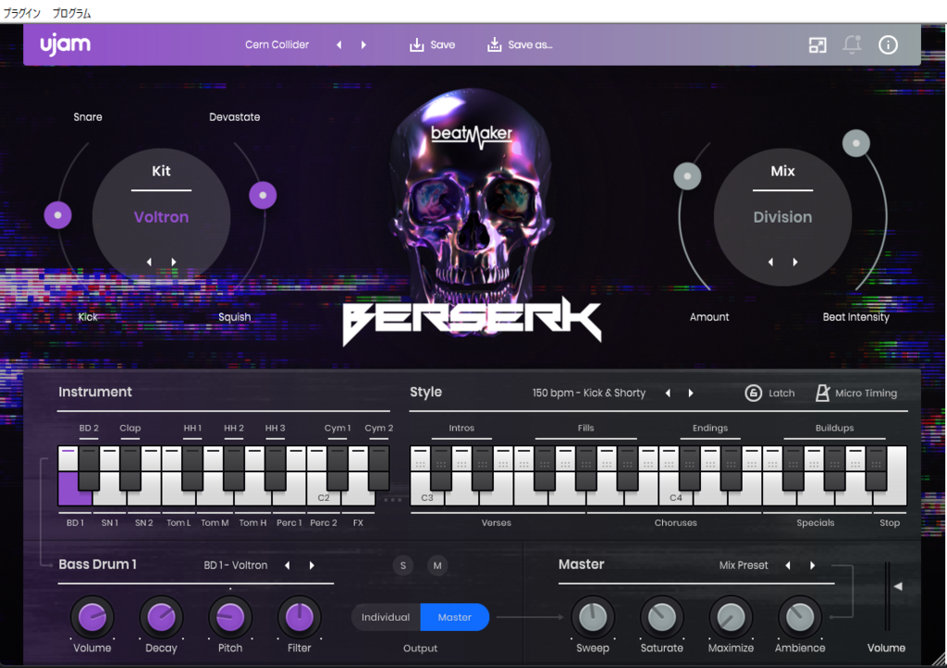
Task: Open the notifications bell icon
Action: [853, 44]
